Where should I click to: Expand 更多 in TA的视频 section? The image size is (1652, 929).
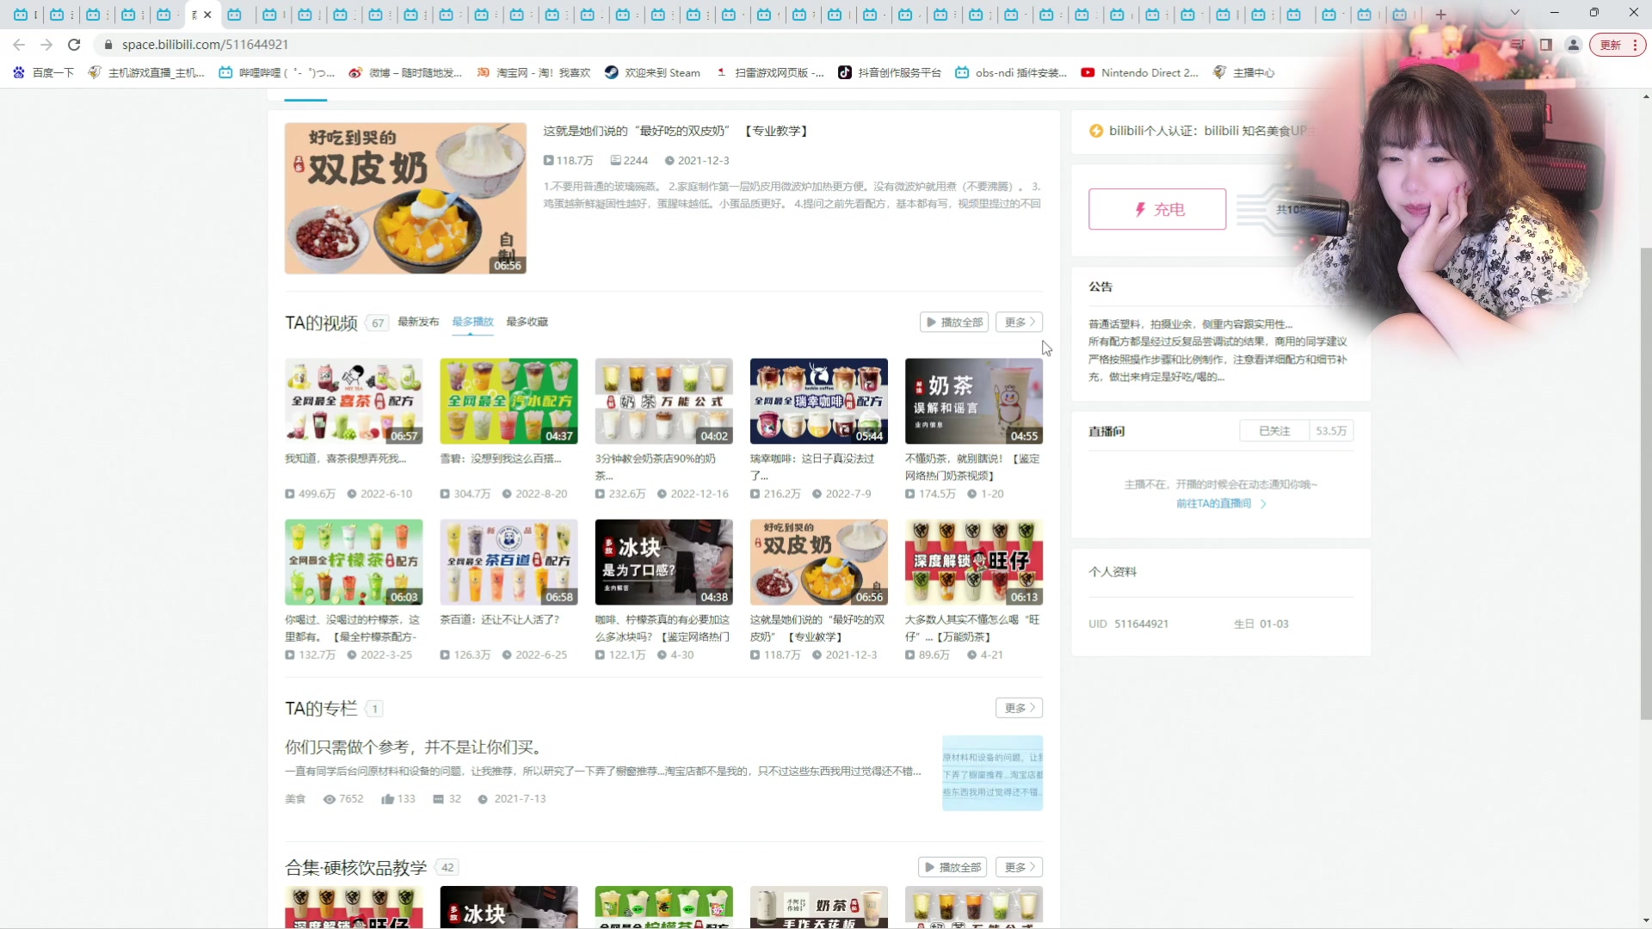(1020, 322)
